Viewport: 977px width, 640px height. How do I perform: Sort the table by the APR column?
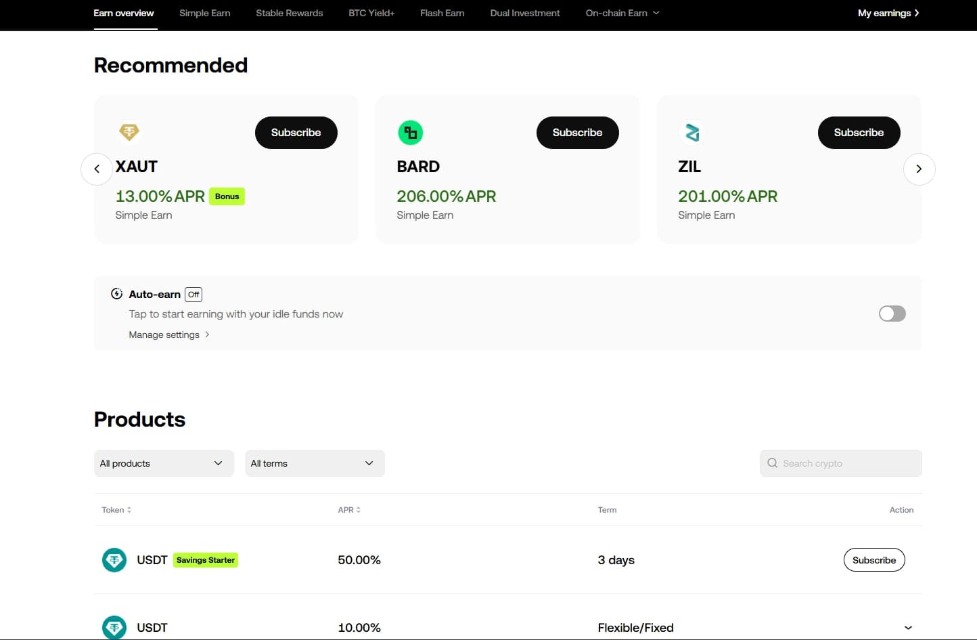(349, 510)
